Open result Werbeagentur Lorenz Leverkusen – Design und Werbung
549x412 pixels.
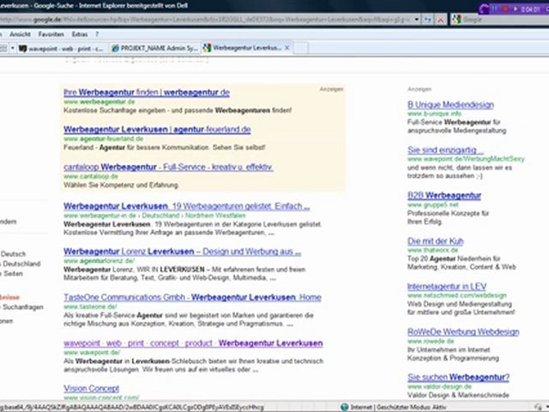tap(183, 251)
